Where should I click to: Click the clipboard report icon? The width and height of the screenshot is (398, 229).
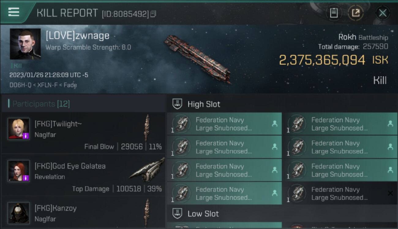pos(334,13)
